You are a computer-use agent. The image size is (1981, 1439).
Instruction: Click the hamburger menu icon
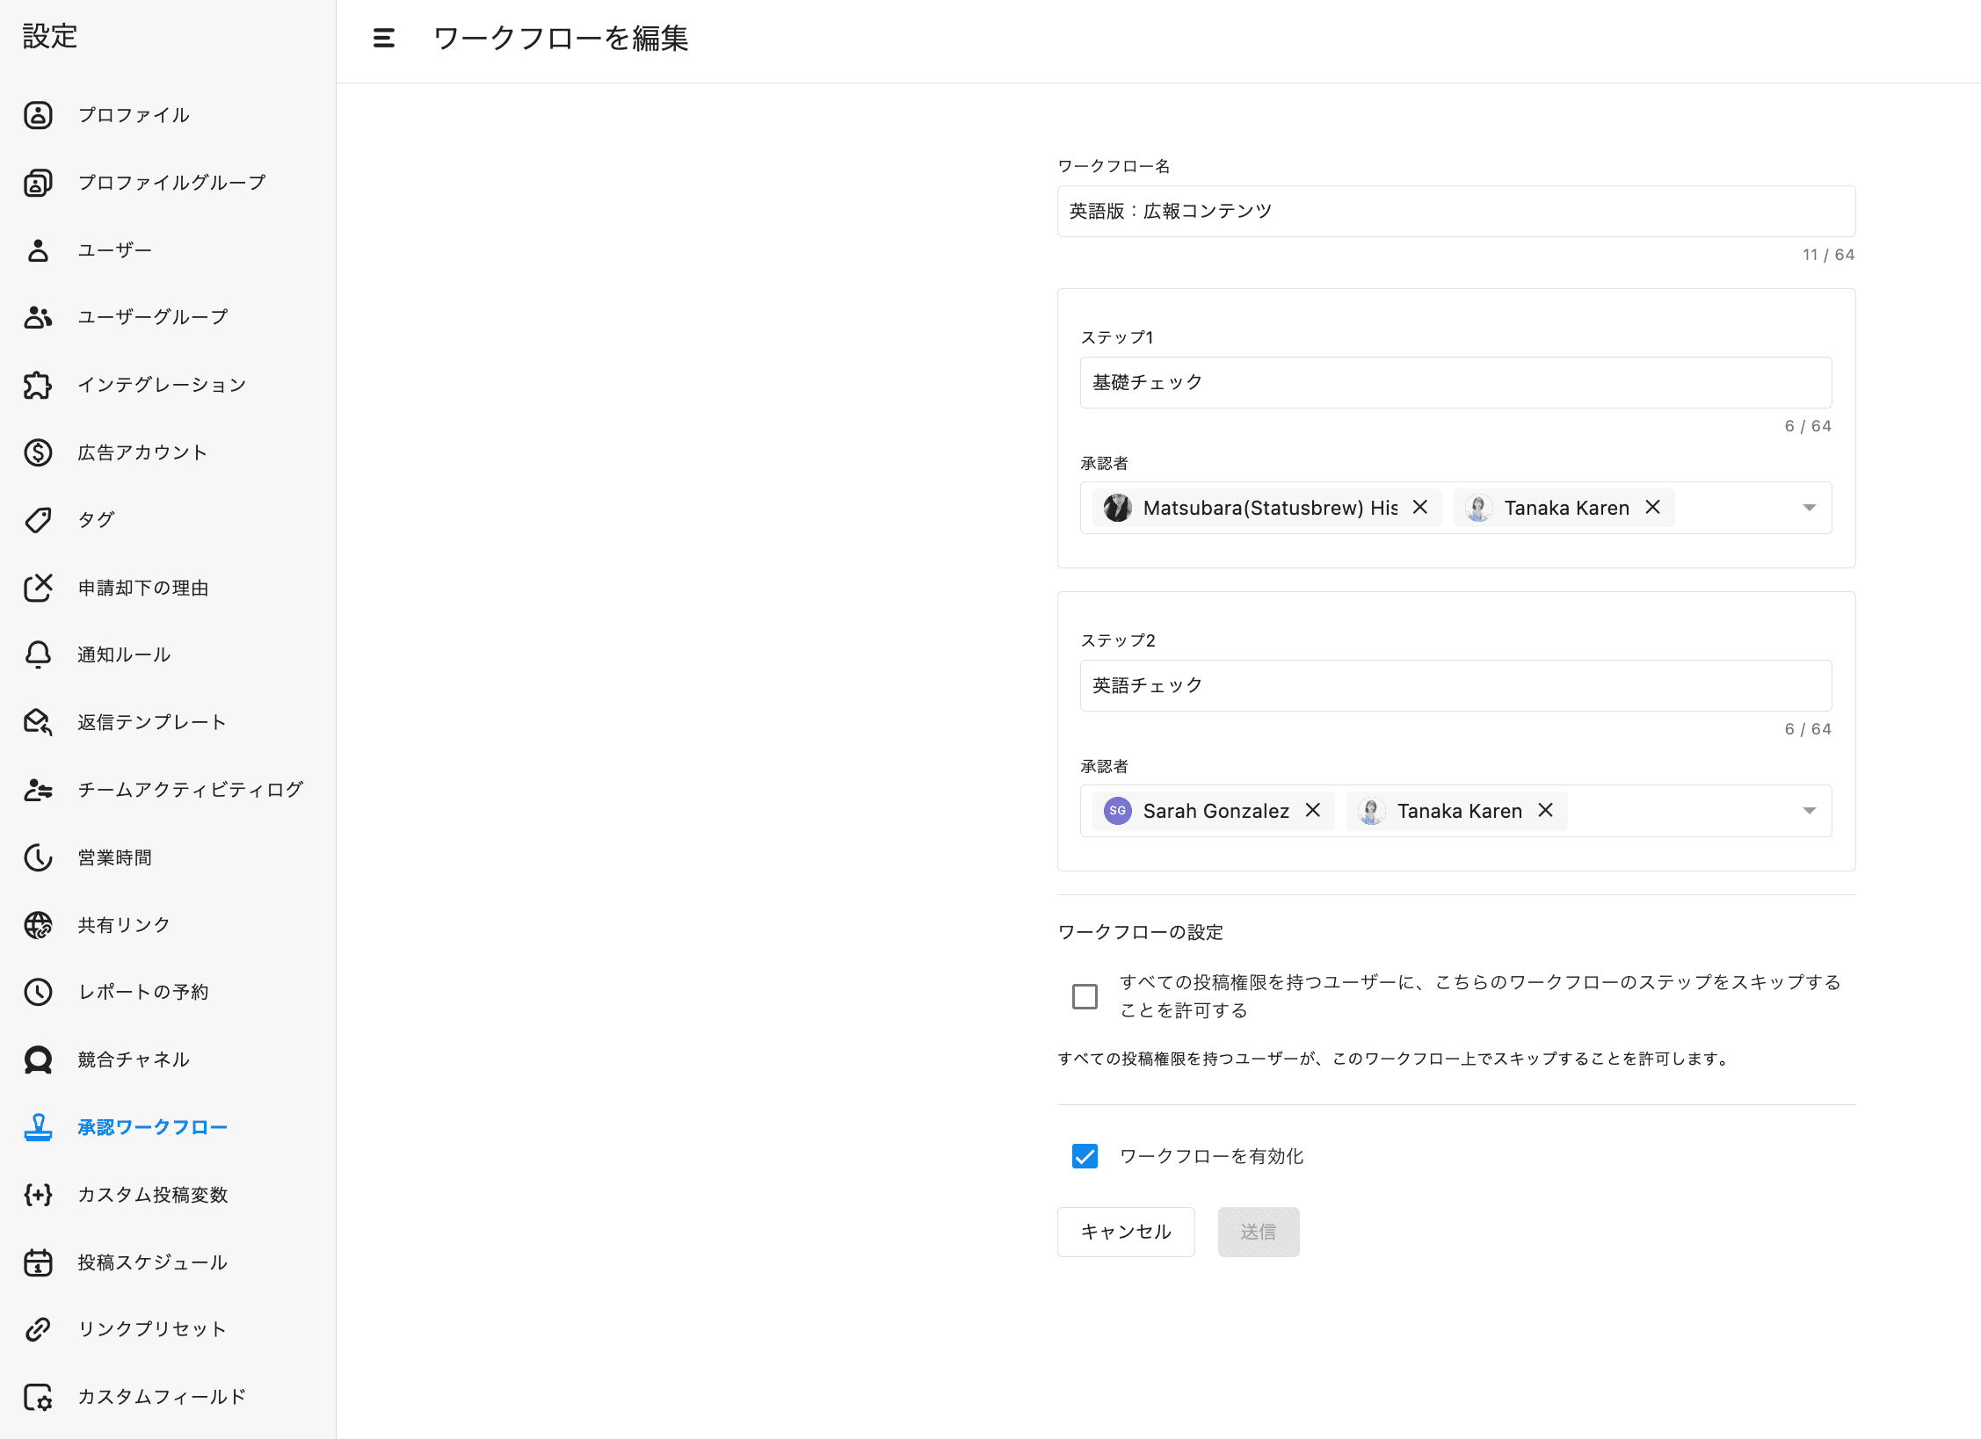click(x=384, y=38)
